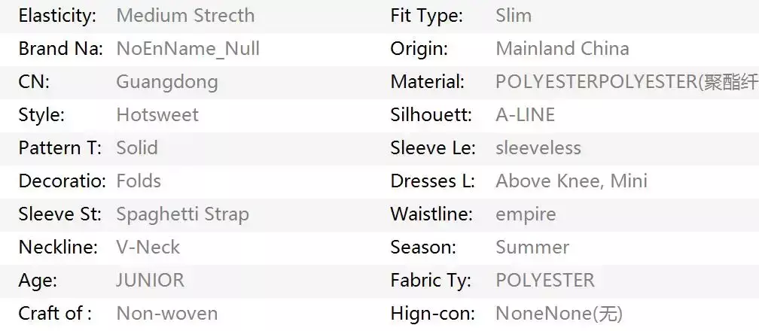Select the Spaghetti Strap value
This screenshot has height=331, width=759.
click(182, 214)
